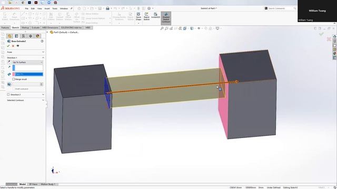The width and height of the screenshot is (337, 189).
Task: Open the DisplayManager sphere tab
Action: click(x=37, y=36)
